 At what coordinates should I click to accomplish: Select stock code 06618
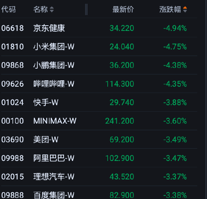point(12,28)
